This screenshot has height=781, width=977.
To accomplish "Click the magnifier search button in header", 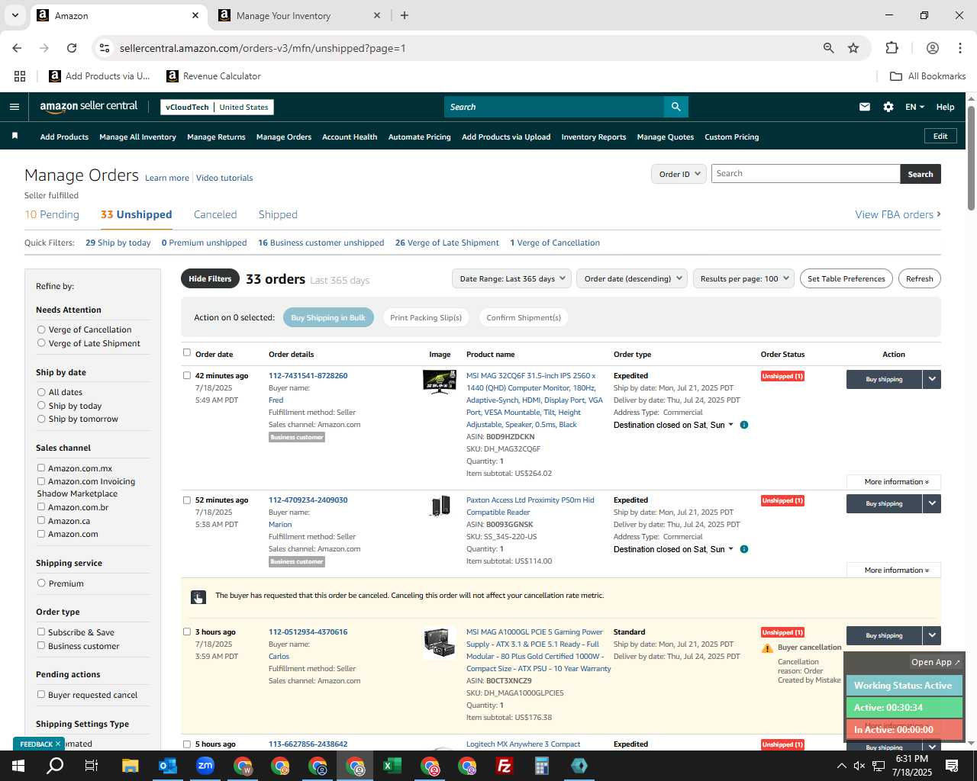I will tap(676, 107).
